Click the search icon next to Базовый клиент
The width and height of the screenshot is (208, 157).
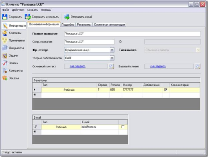click(x=197, y=66)
